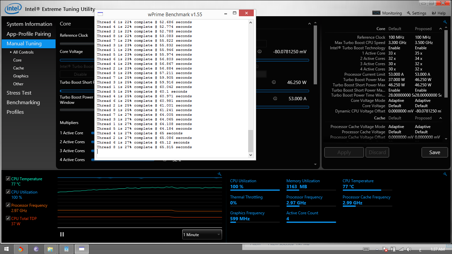
Task: Click info icon beside -80.0781250 mV
Action: tap(259, 52)
